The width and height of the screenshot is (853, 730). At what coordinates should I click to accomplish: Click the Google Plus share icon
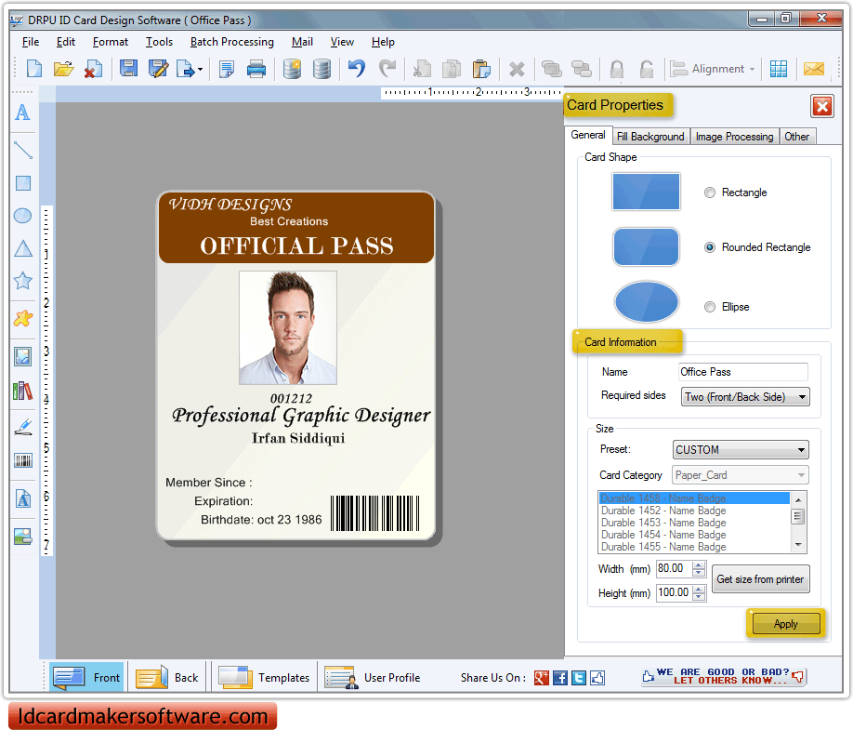coord(542,678)
